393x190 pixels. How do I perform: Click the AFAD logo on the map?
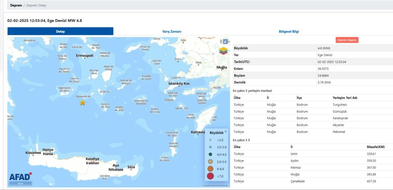(x=20, y=176)
